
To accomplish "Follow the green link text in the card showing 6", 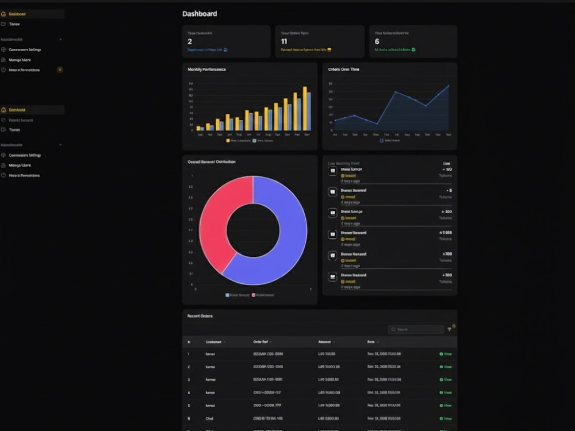I will click(x=392, y=50).
